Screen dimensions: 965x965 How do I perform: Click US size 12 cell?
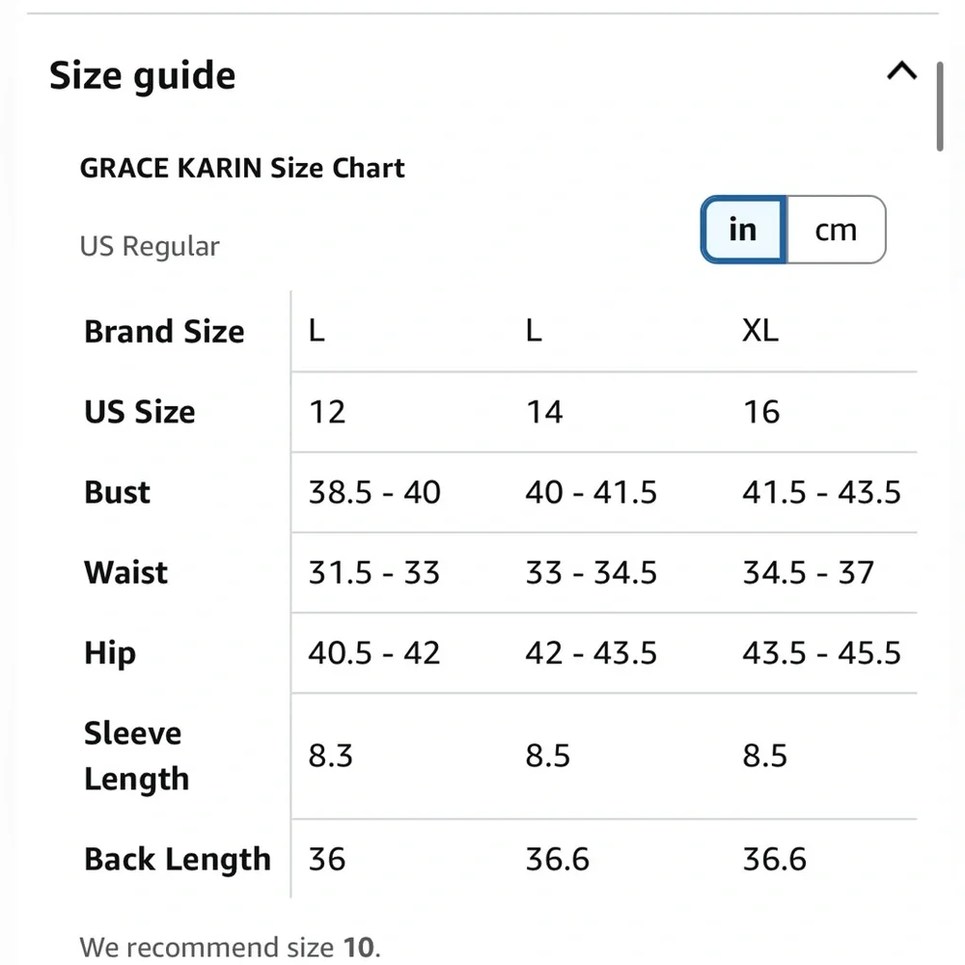coord(327,412)
